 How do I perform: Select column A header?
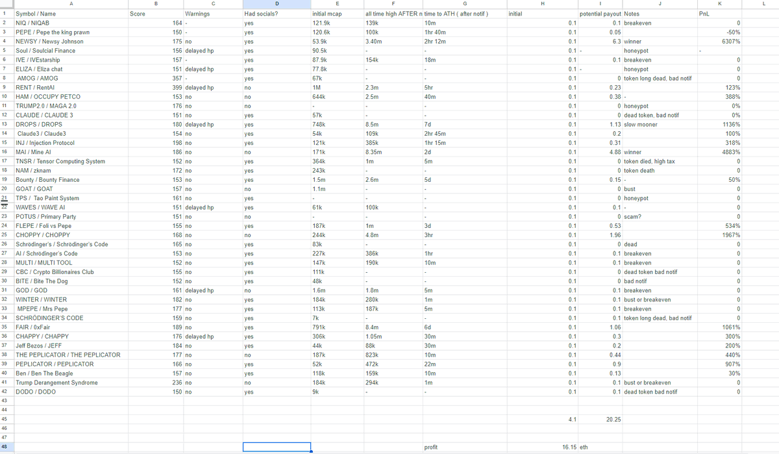coord(71,4)
